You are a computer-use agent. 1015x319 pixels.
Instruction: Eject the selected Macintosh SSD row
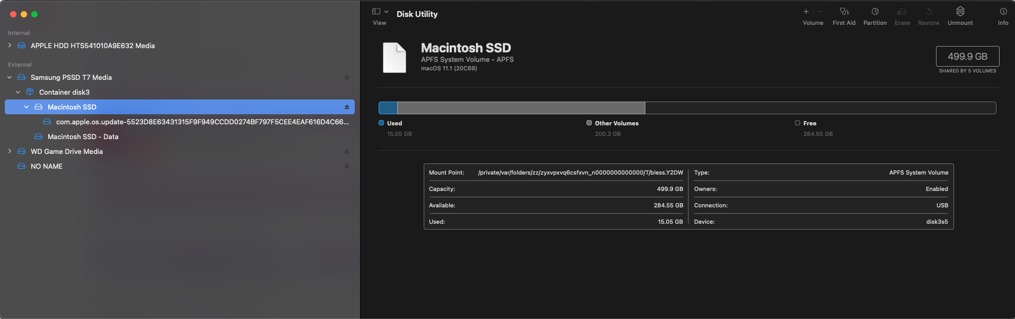pyautogui.click(x=347, y=107)
